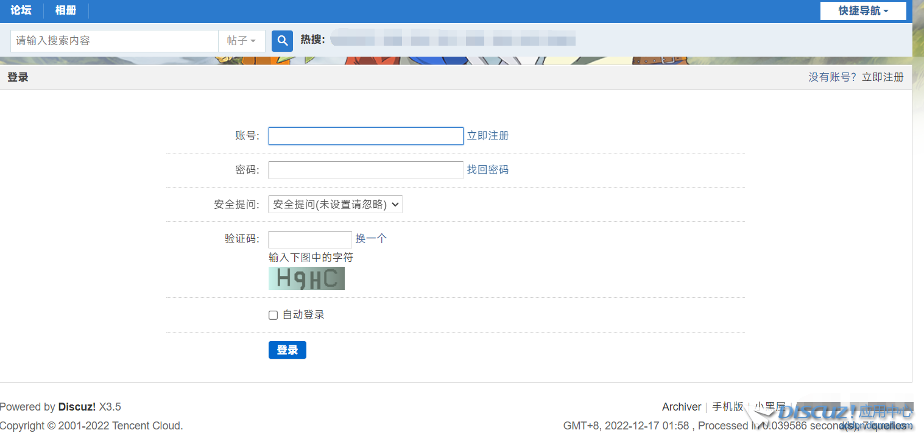Click 换一个 to refresh the captcha
The height and width of the screenshot is (441, 924).
[x=371, y=239]
